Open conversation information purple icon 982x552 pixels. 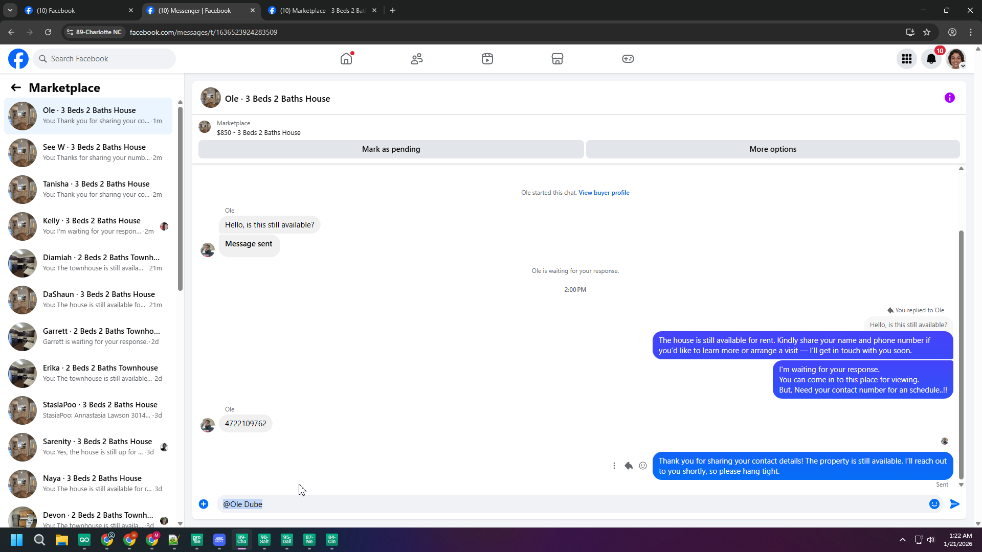(x=950, y=98)
